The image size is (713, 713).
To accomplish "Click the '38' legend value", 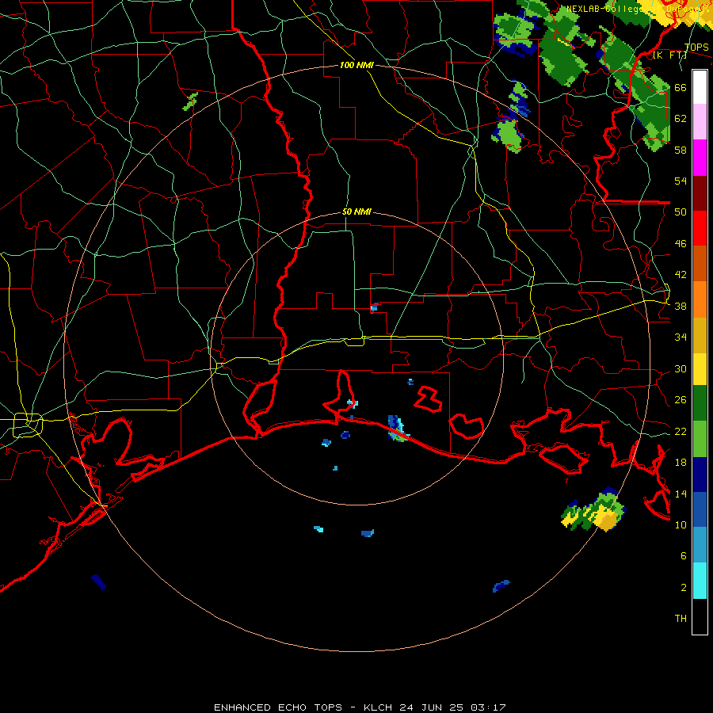I will coord(681,307).
